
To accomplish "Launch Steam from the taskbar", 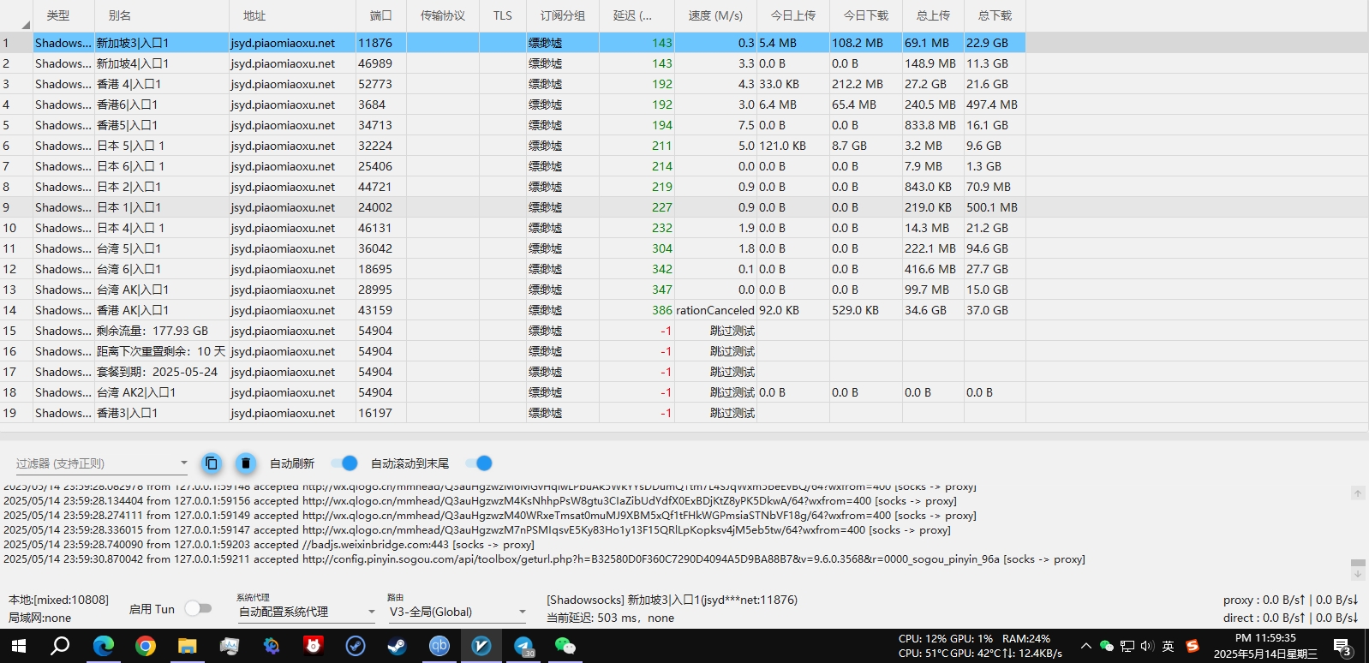I will coord(398,646).
